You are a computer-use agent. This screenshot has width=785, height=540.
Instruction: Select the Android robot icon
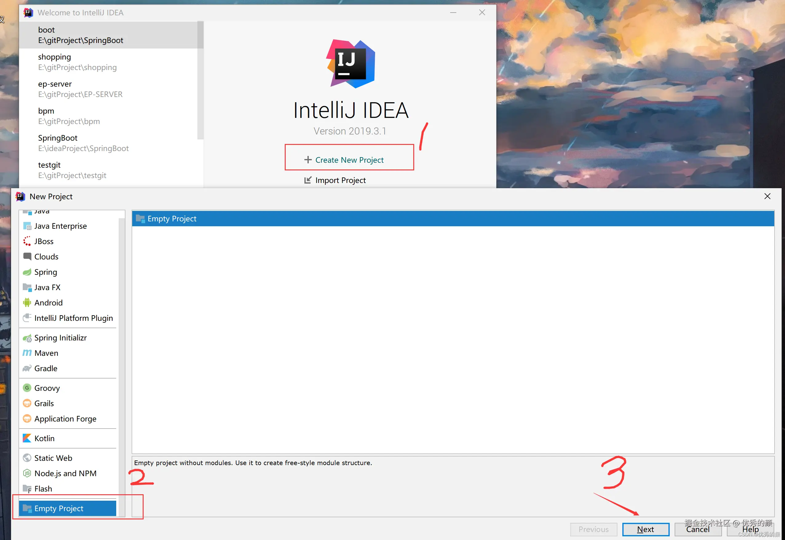click(27, 302)
